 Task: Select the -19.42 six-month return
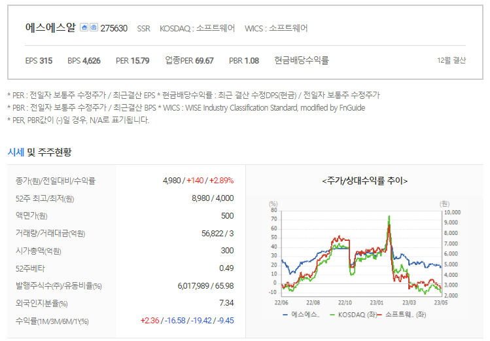click(x=201, y=320)
